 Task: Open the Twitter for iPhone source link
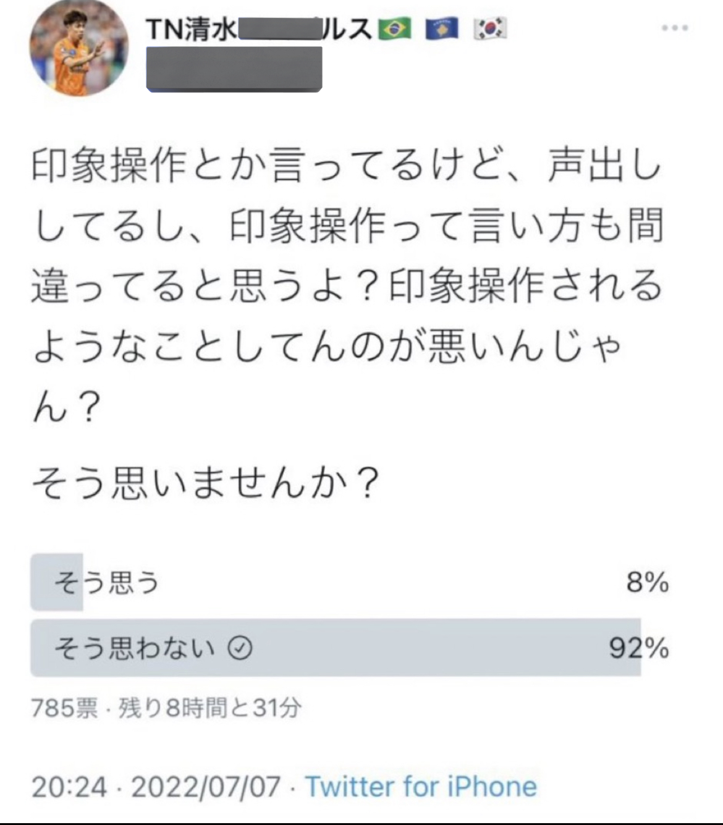coord(421,787)
